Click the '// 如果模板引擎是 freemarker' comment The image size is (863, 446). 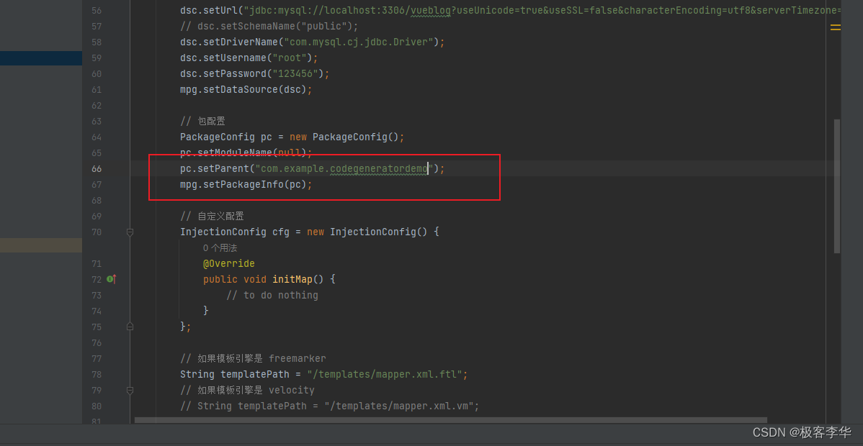click(253, 358)
